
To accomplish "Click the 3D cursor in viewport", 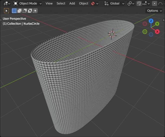I will coord(112,34).
